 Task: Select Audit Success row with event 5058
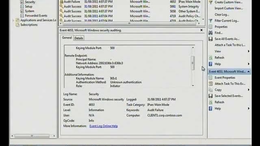click(x=130, y=11)
